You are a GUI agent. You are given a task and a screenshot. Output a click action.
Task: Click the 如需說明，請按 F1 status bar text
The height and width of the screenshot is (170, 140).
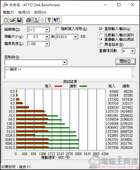click(x=16, y=167)
